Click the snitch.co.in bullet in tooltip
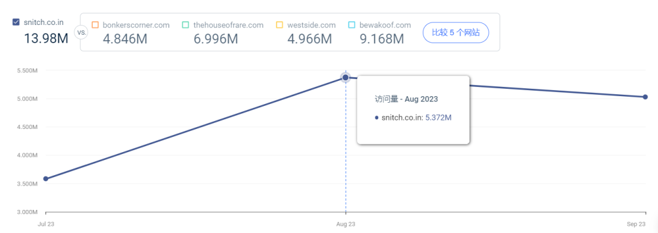Image resolution: width=658 pixels, height=233 pixels. coord(377,118)
